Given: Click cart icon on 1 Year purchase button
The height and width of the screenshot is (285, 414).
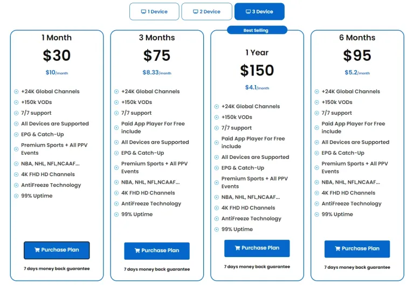Looking at the screenshot, I should (x=237, y=248).
